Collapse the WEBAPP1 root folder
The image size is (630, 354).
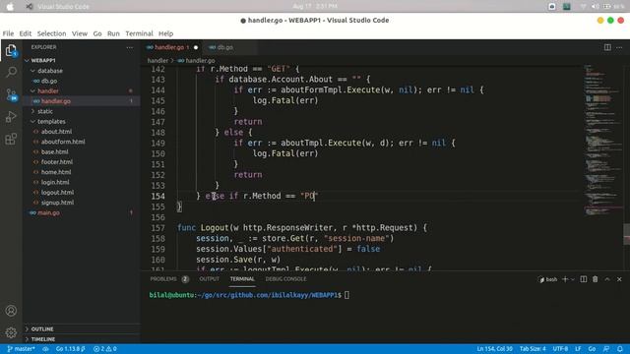click(81, 60)
